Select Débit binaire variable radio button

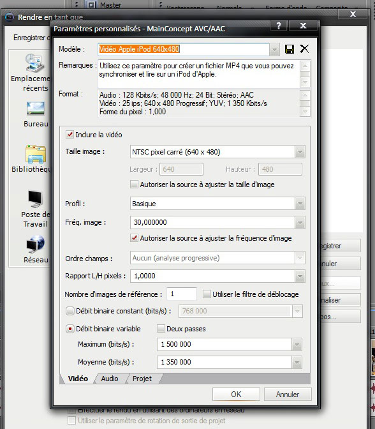point(70,329)
